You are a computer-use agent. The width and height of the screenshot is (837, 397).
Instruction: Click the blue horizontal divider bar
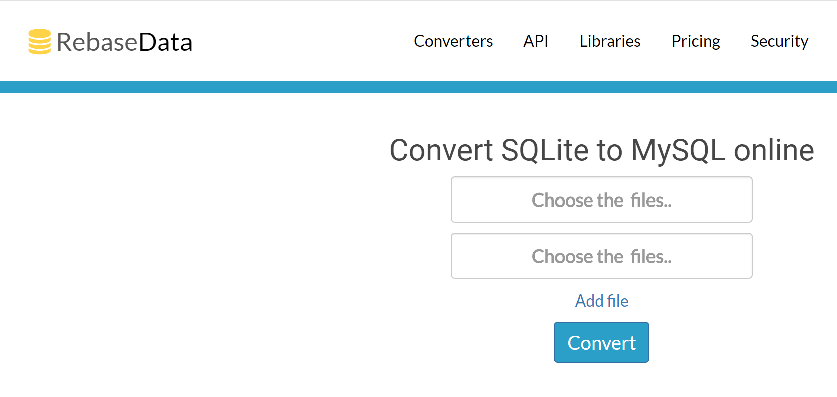tap(418, 87)
